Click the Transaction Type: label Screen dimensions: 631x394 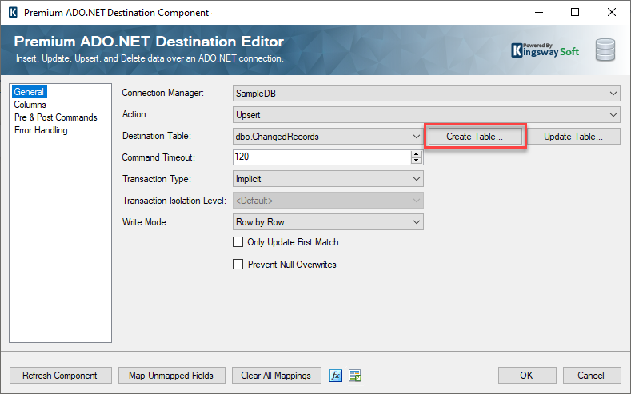coord(157,179)
